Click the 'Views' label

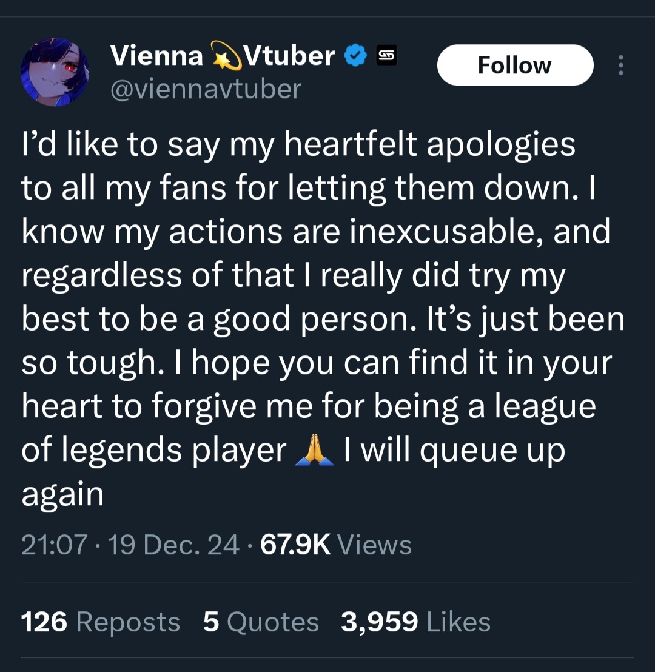[375, 545]
